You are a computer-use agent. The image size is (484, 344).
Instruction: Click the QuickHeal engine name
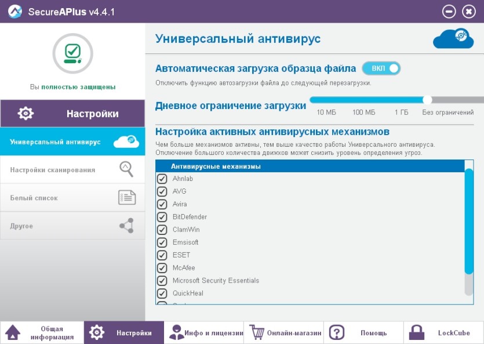[x=188, y=293]
